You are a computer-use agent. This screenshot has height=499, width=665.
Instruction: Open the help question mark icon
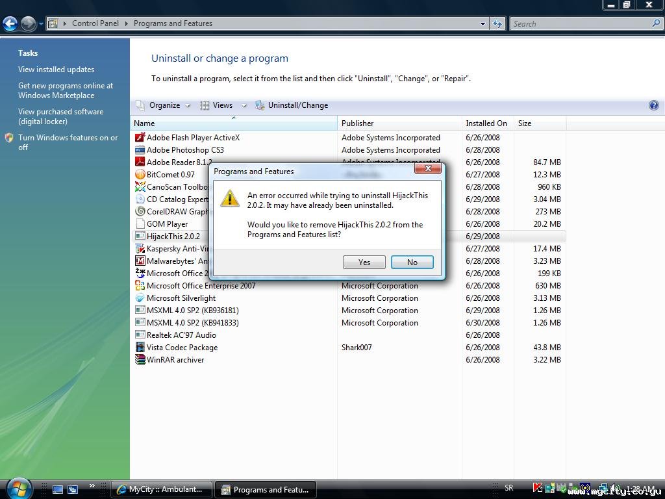[653, 105]
